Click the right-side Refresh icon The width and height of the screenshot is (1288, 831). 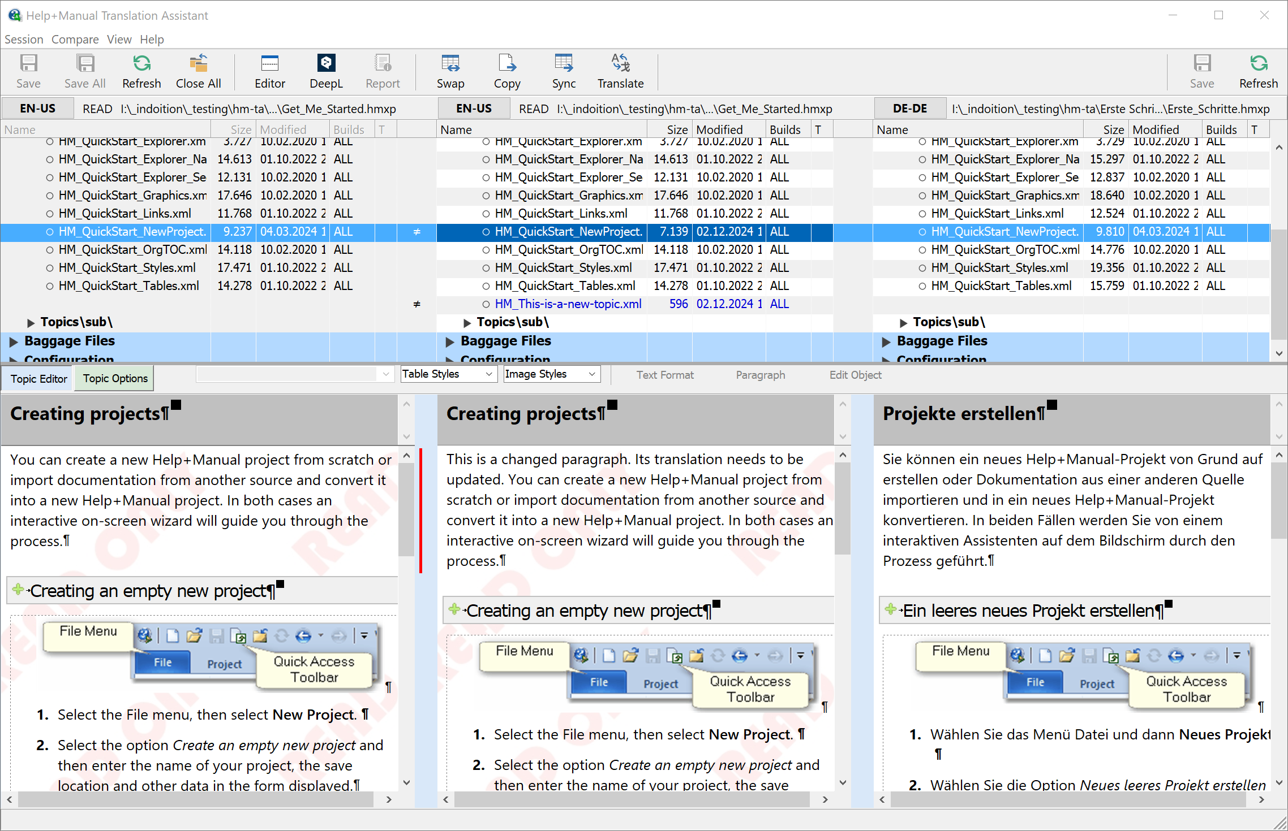1259,72
